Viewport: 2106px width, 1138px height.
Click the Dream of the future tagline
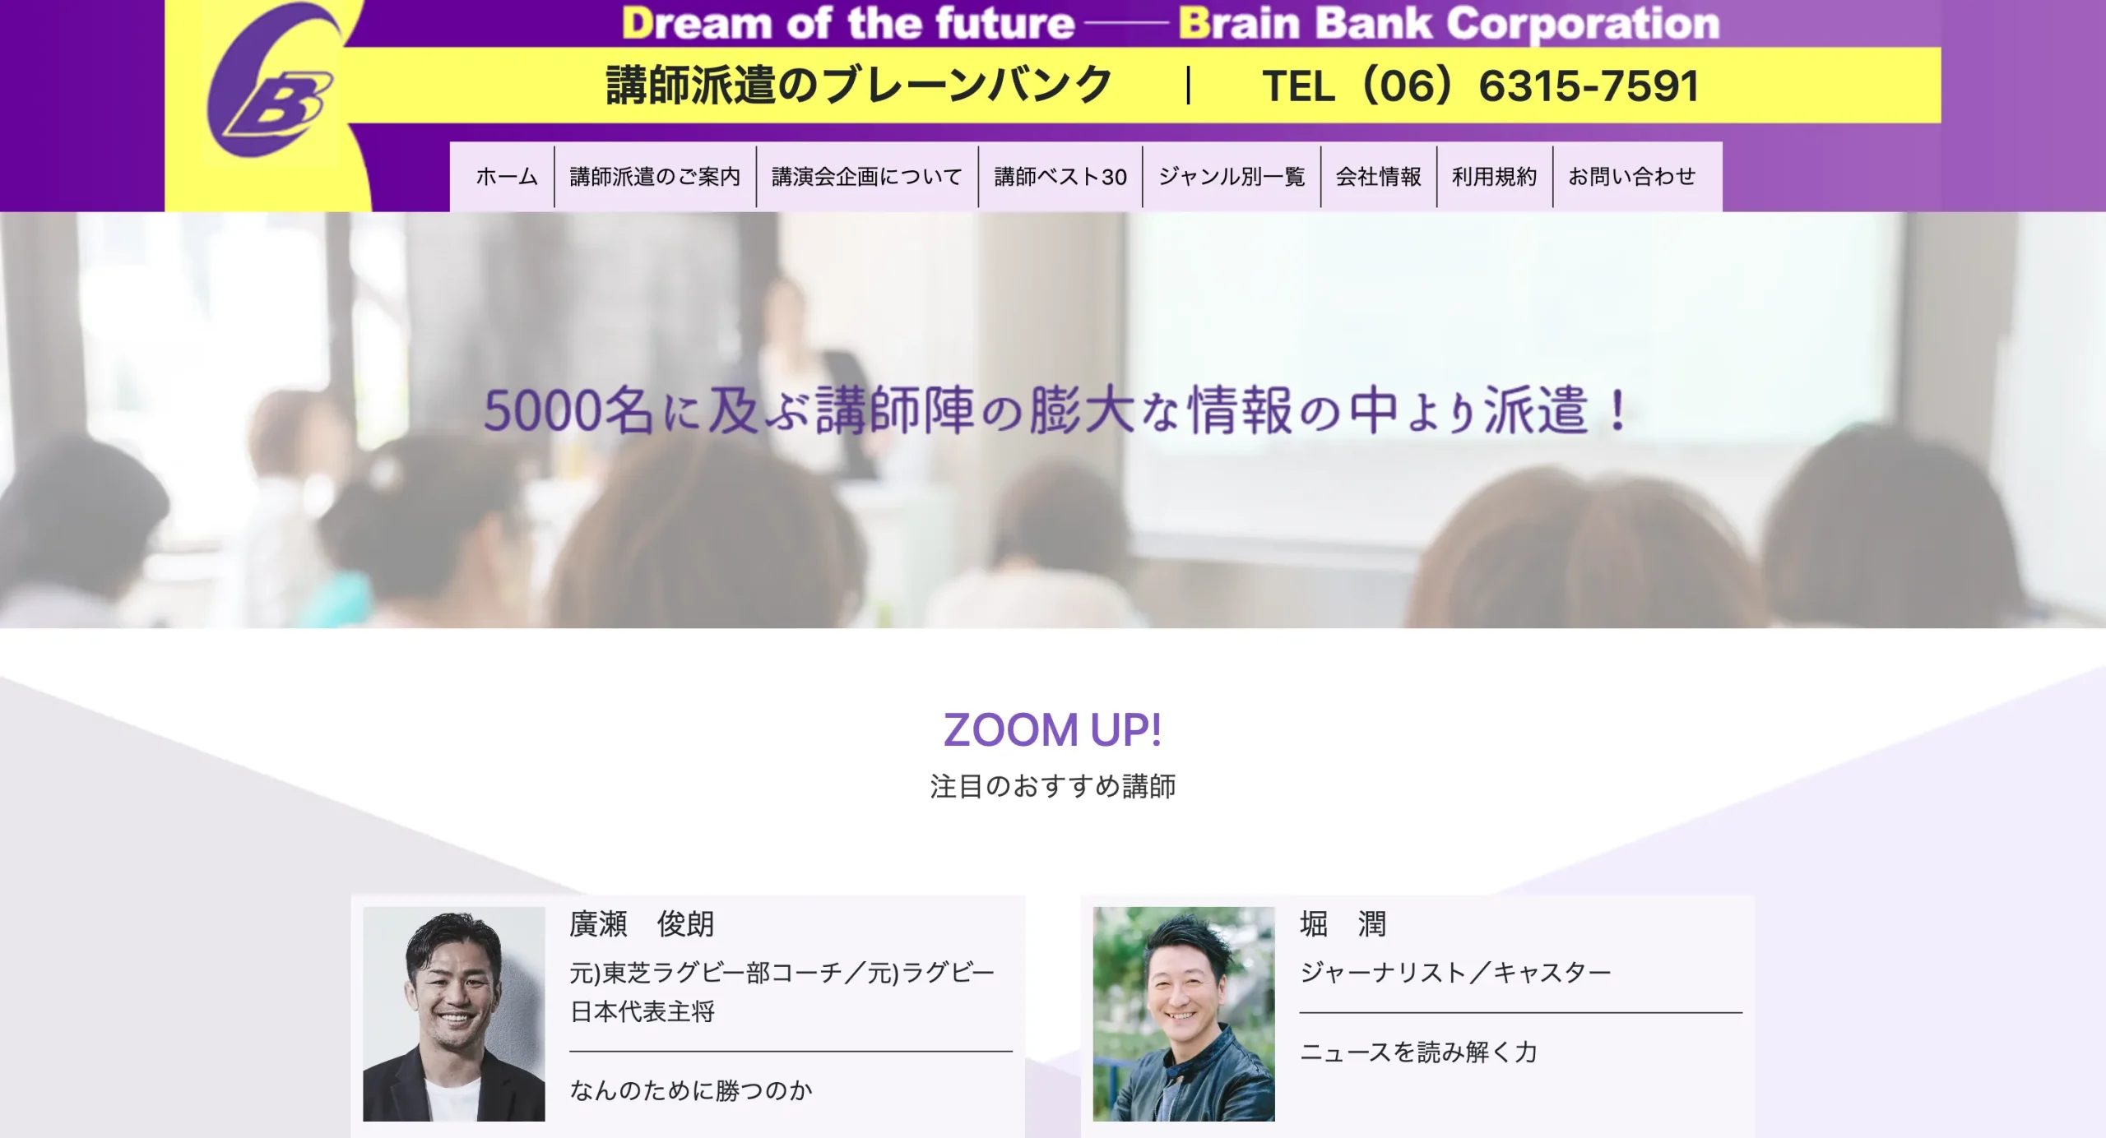pos(847,23)
